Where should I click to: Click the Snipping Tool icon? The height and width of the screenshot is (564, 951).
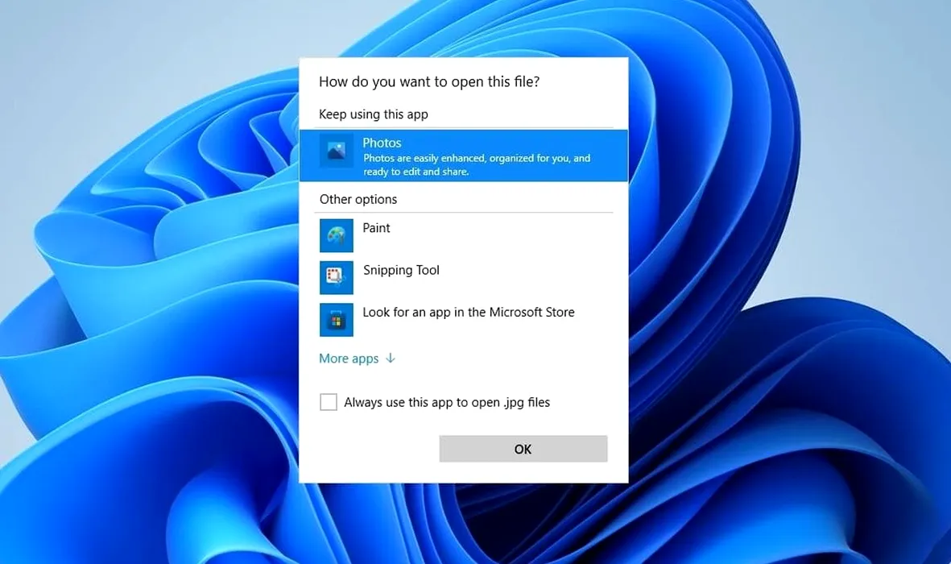coord(336,277)
